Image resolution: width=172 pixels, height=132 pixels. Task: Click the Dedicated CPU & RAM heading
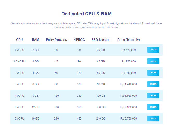pyautogui.click(x=86, y=14)
